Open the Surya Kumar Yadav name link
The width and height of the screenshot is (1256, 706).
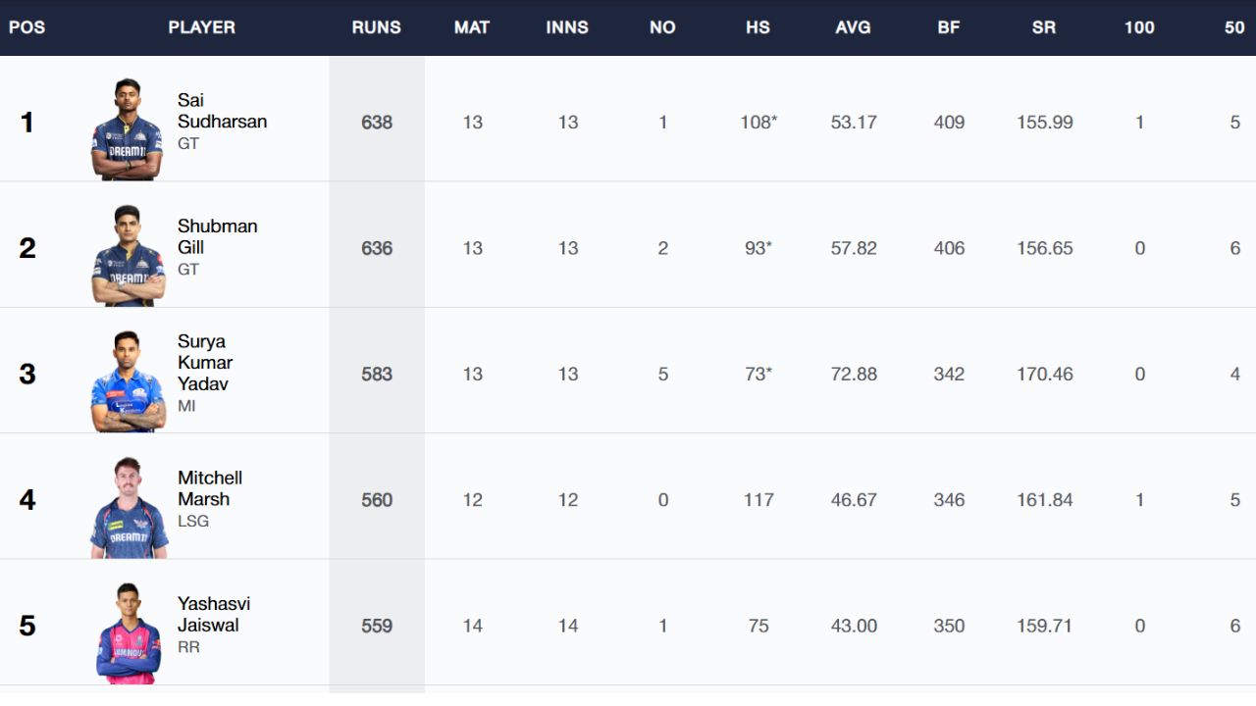click(x=205, y=363)
